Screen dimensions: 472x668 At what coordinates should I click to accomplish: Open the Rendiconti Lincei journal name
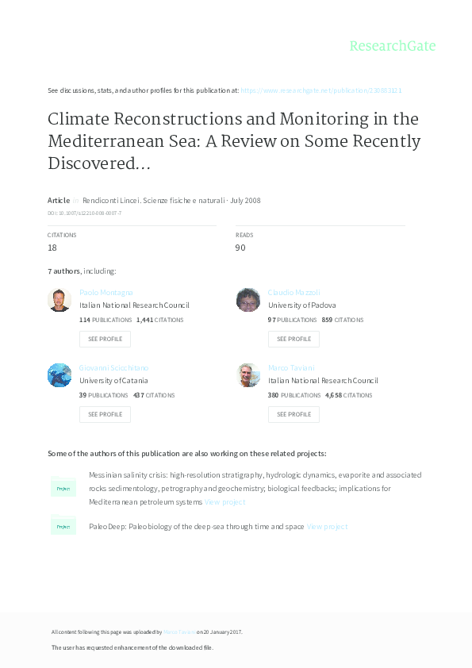tap(149, 200)
